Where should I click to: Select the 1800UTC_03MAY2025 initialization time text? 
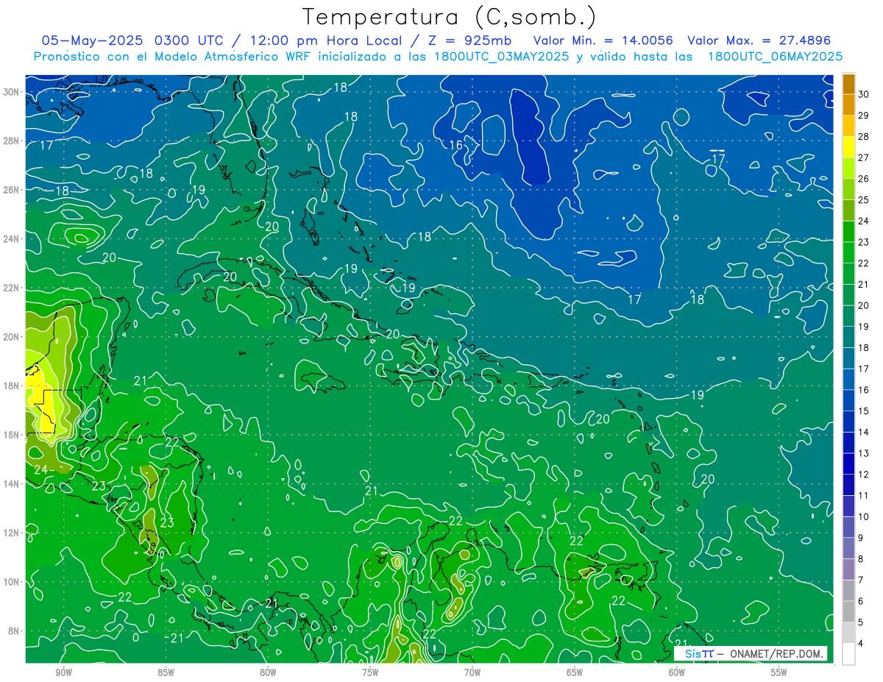click(502, 56)
